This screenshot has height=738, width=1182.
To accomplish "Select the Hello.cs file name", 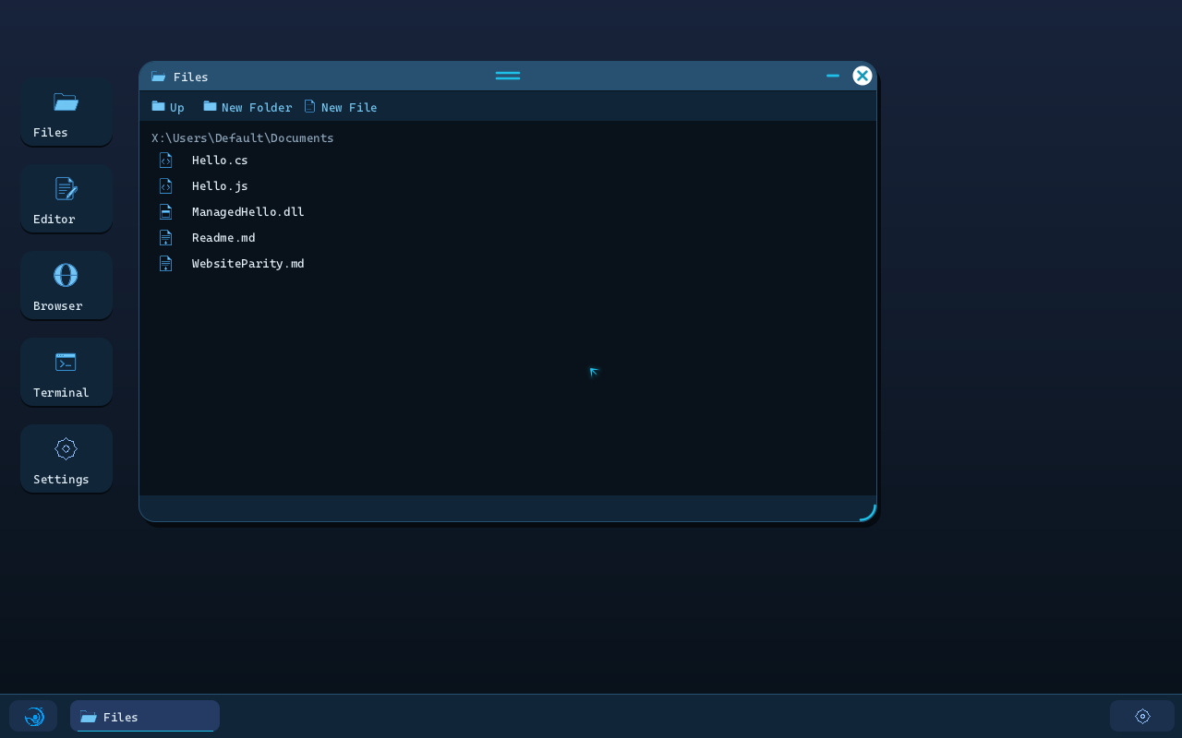I will tap(220, 161).
